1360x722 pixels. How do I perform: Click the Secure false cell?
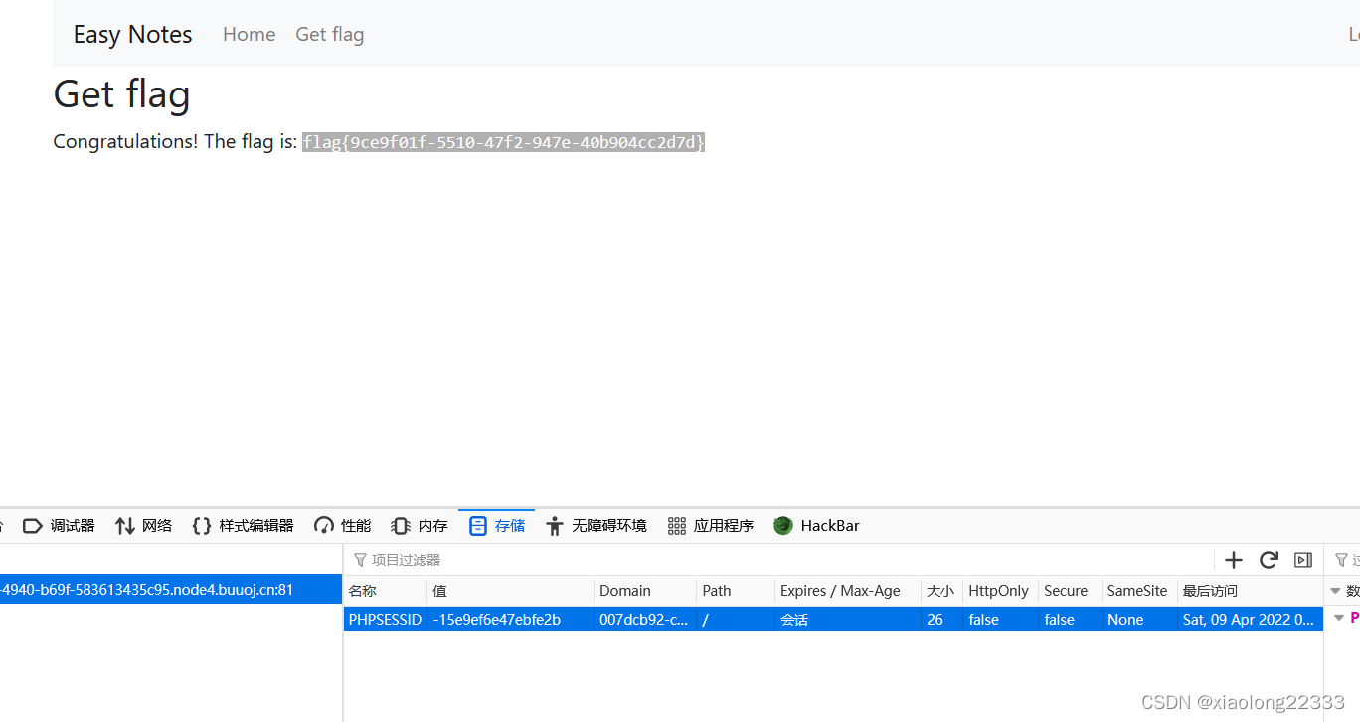[x=1071, y=619]
